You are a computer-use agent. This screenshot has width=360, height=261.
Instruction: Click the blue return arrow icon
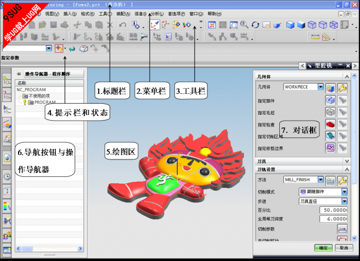tap(72, 49)
